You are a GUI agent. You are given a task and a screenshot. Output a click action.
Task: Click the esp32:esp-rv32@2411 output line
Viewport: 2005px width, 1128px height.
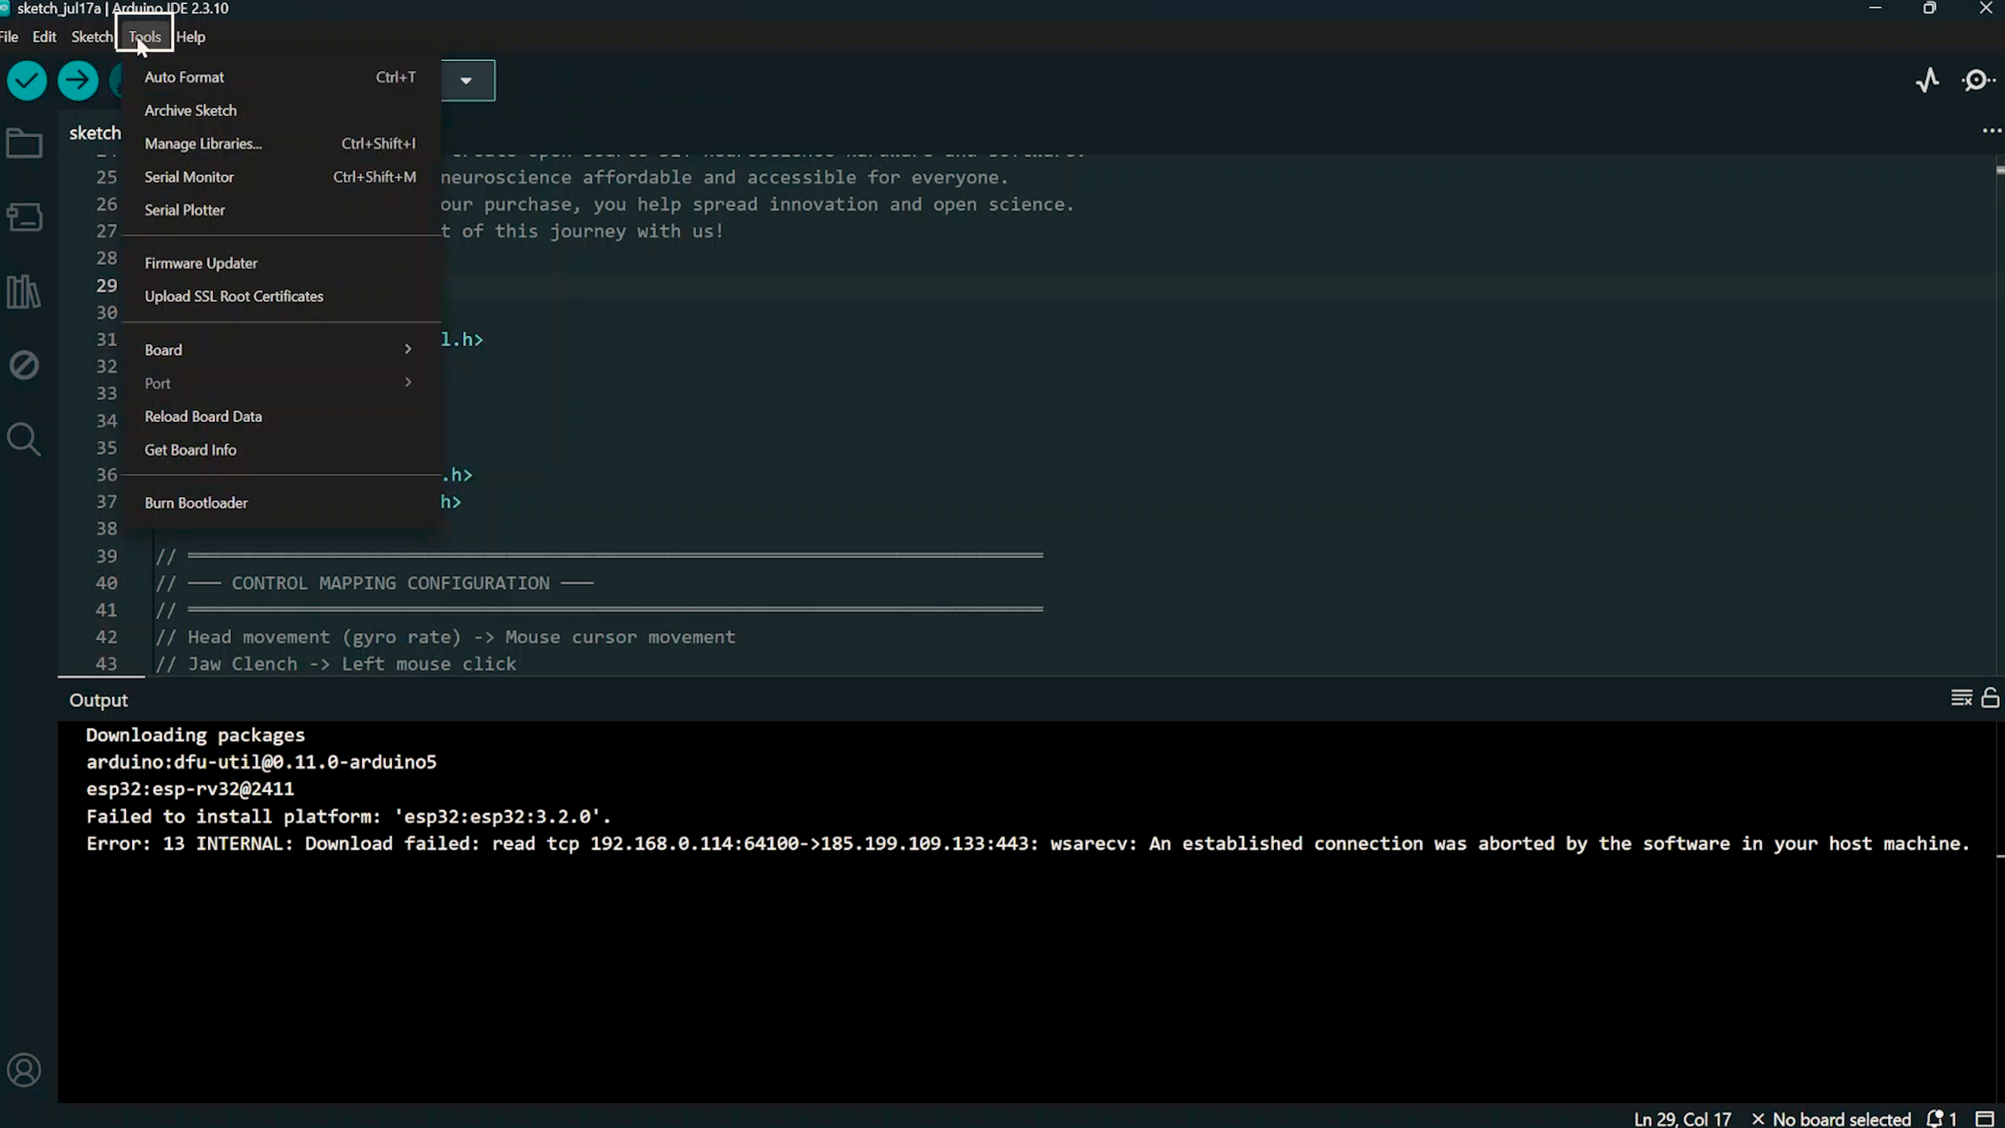(190, 789)
